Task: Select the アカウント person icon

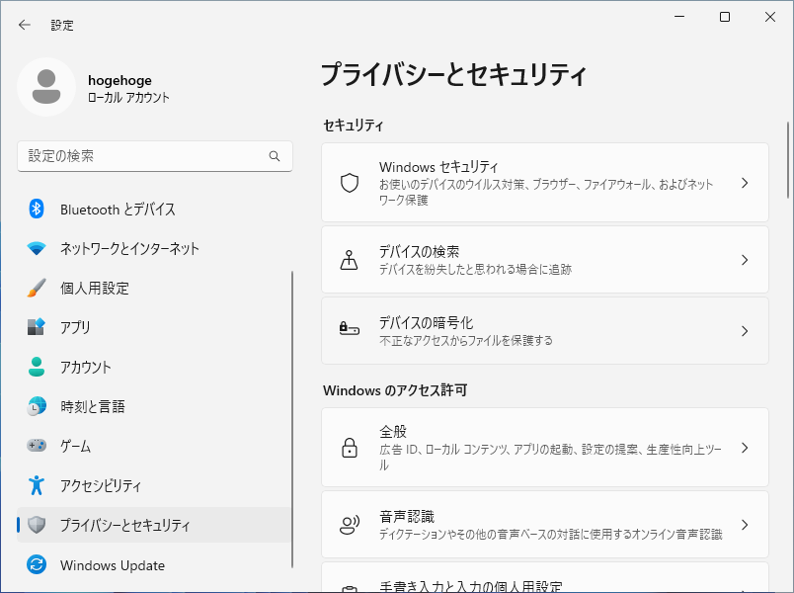Action: pos(37,367)
